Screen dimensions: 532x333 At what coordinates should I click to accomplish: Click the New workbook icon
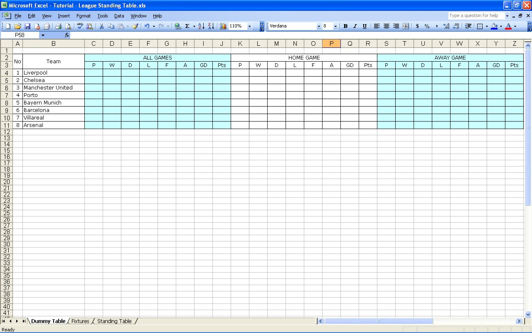point(8,26)
